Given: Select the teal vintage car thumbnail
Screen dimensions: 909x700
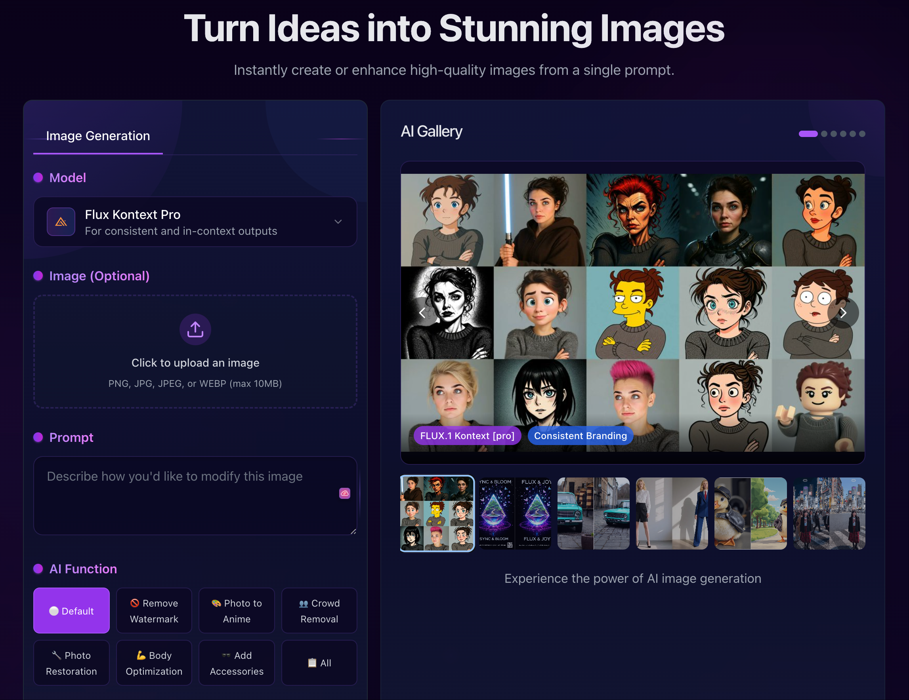Looking at the screenshot, I should [594, 513].
